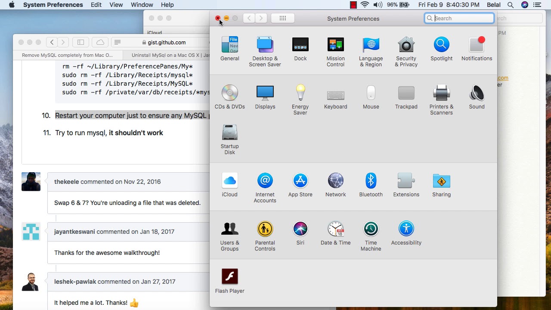Screen dimensions: 551x310
Task: Open the App Store preference pane
Action: pos(300,185)
